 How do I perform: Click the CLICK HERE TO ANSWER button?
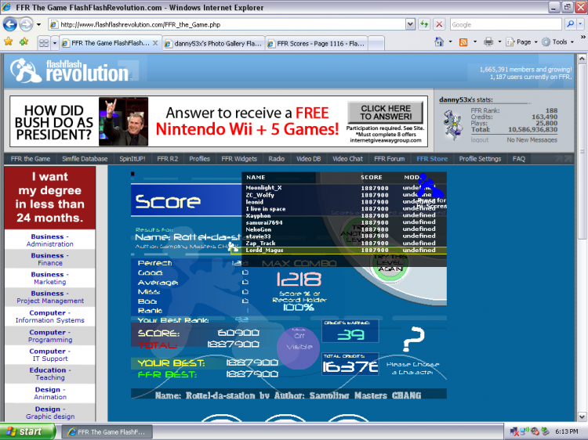[386, 112]
